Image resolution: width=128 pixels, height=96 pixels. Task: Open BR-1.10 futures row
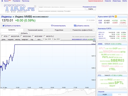coord(112,34)
